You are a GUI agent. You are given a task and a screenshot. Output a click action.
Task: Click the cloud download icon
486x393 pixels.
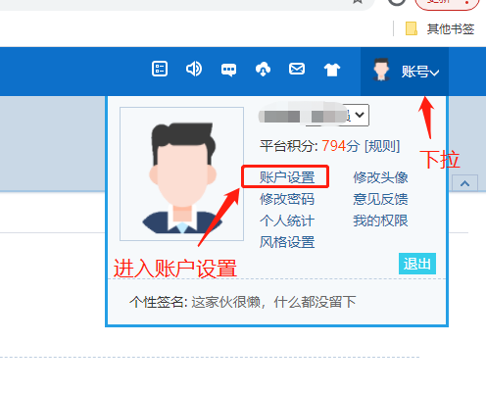(x=263, y=69)
